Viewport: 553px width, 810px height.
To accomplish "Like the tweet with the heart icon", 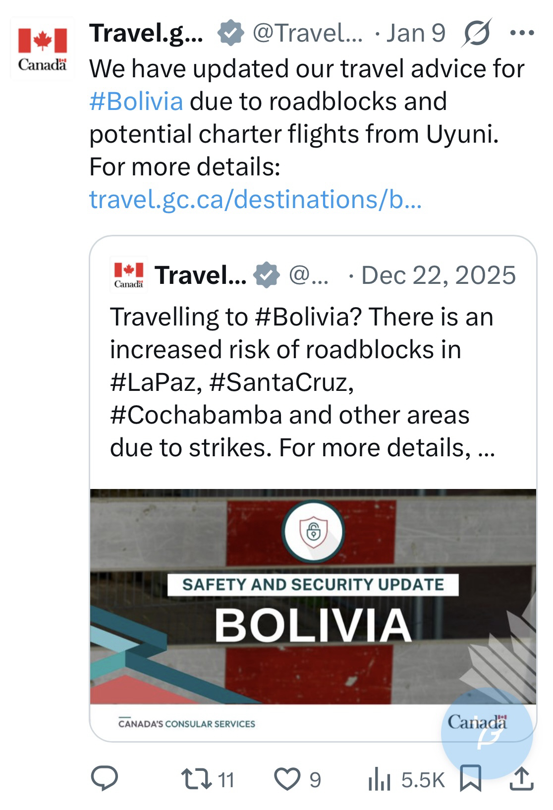I will 288,779.
